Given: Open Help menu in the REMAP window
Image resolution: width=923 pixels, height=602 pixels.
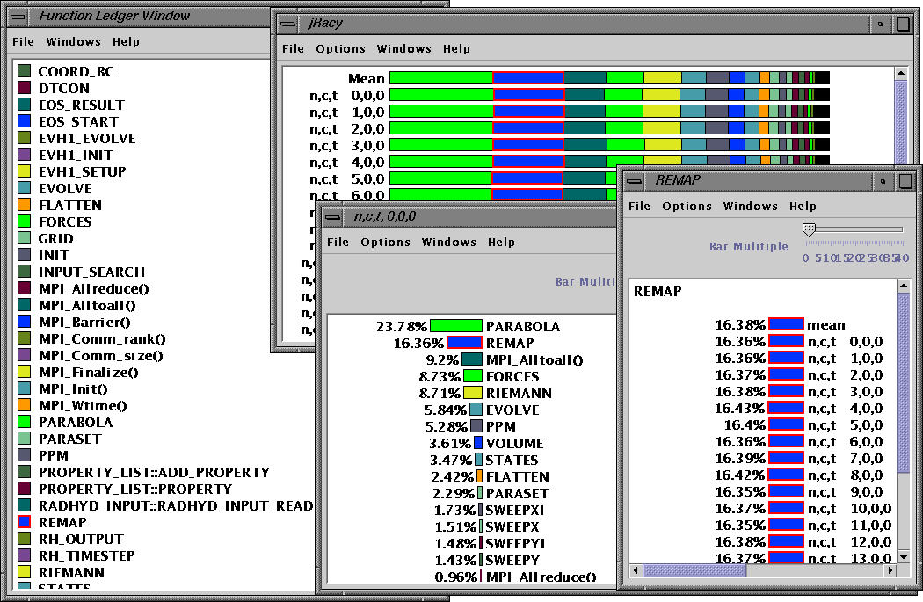Looking at the screenshot, I should 803,206.
